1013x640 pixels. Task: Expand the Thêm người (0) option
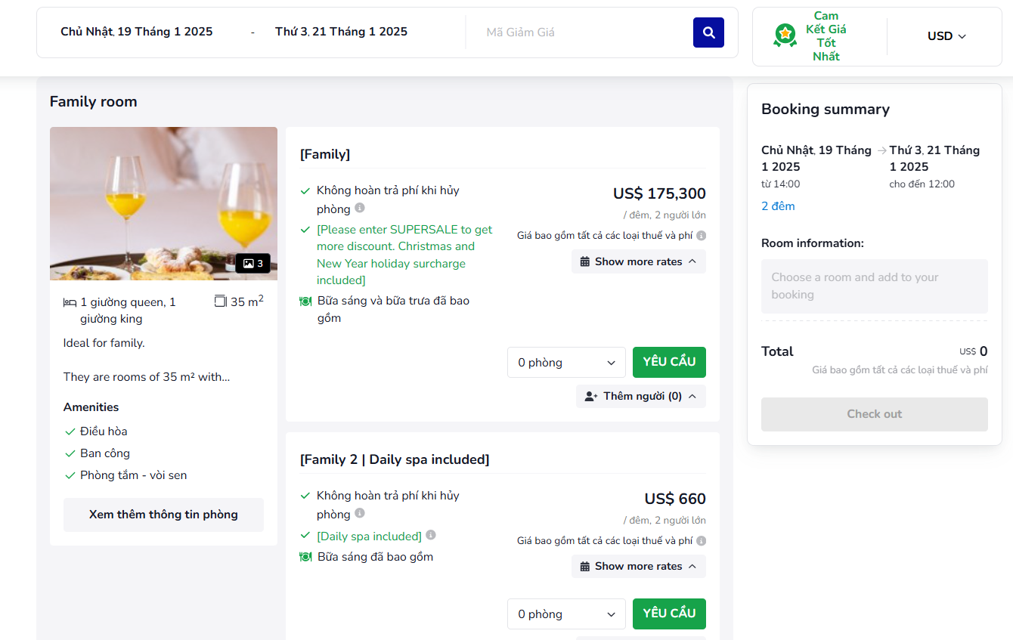pos(641,396)
